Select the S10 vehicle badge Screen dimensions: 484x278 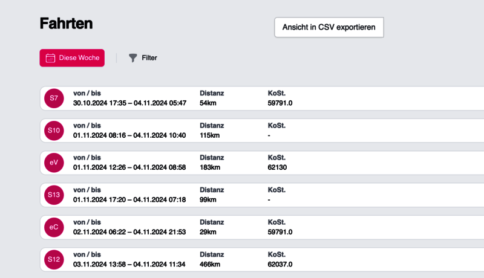(54, 131)
